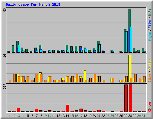This screenshot has height=119, width=153.
Task: Click the green Hits bar for day 14
Action: pos(67,47)
